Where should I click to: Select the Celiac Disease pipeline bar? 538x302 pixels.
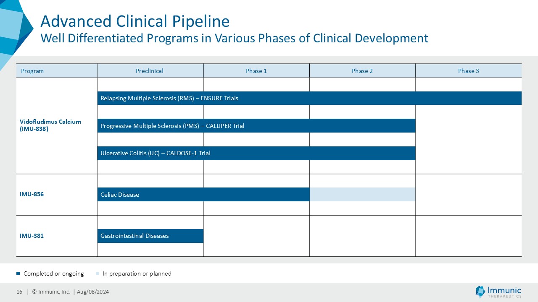pos(203,195)
